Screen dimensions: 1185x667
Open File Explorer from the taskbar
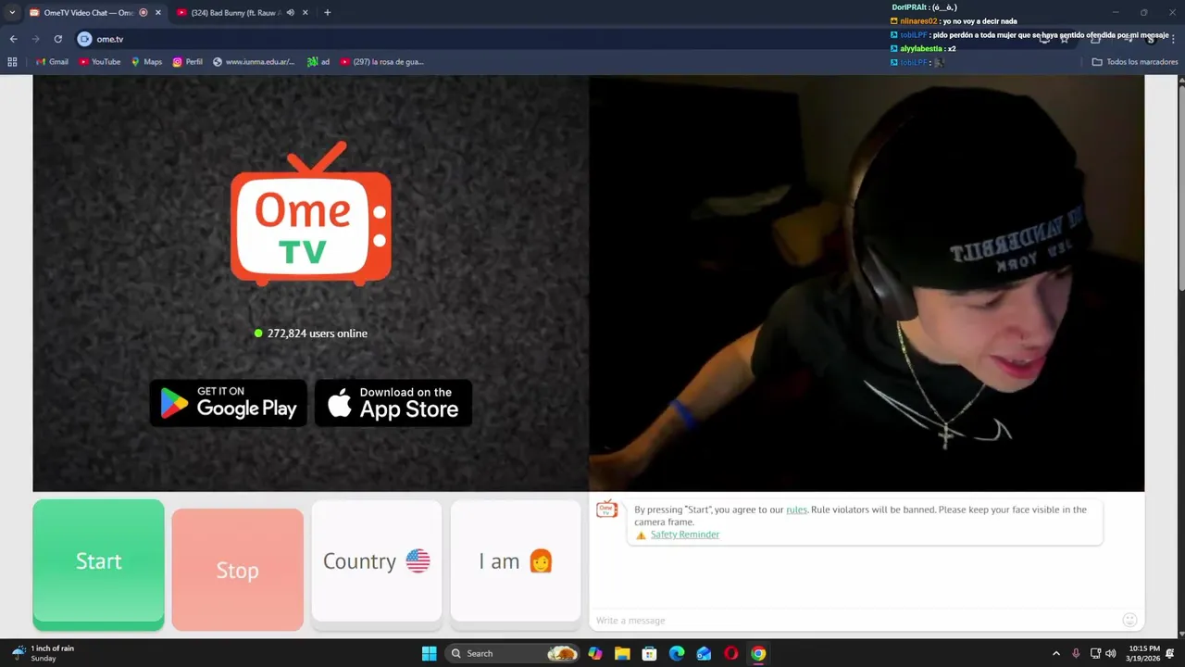(622, 653)
